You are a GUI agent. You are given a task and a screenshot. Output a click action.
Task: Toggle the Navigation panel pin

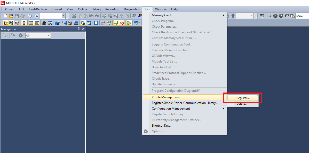(79, 29)
